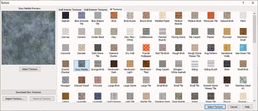258x111 pixels.
Task: Choose the Cobblestone texture icon
Action: coord(146,32)
